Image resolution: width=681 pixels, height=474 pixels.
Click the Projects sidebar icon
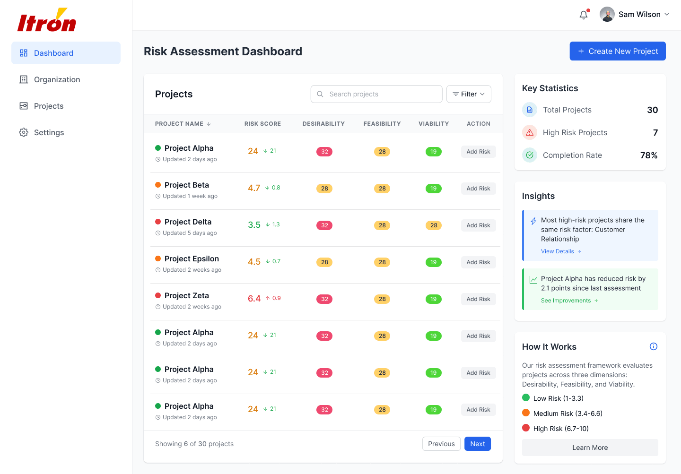coord(24,106)
